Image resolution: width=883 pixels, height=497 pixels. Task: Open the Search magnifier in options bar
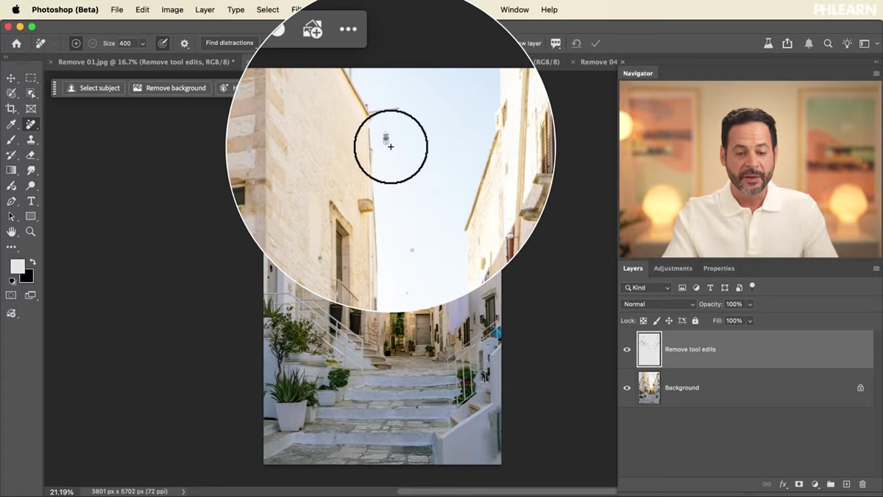828,43
